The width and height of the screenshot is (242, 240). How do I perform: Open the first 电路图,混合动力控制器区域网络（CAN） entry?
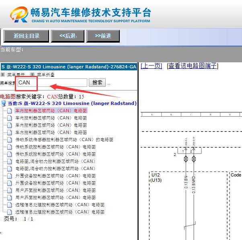pos(55,161)
